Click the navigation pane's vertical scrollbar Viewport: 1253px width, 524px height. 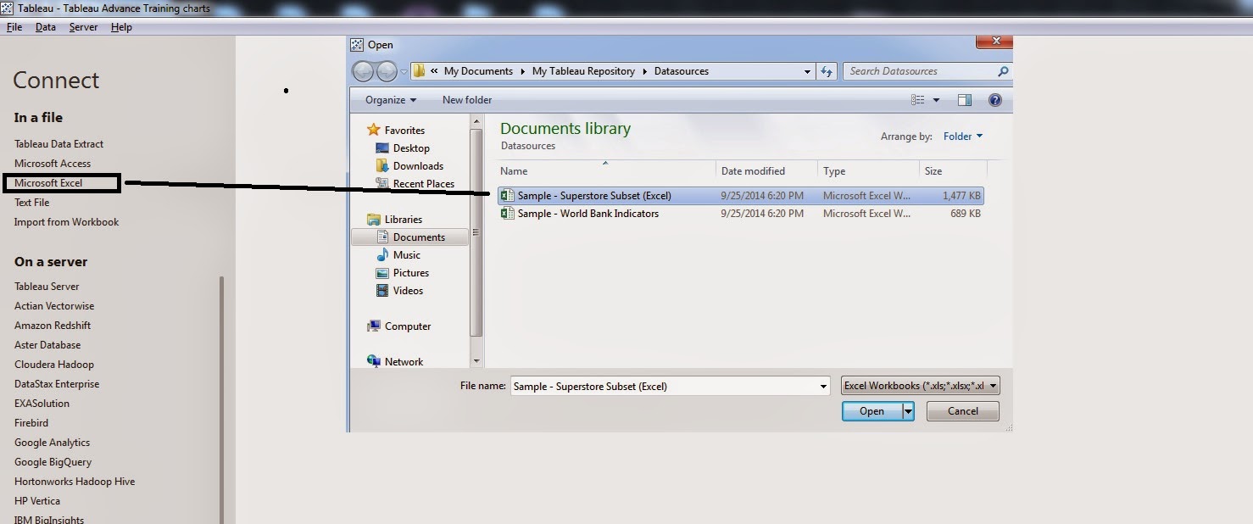coord(476,242)
